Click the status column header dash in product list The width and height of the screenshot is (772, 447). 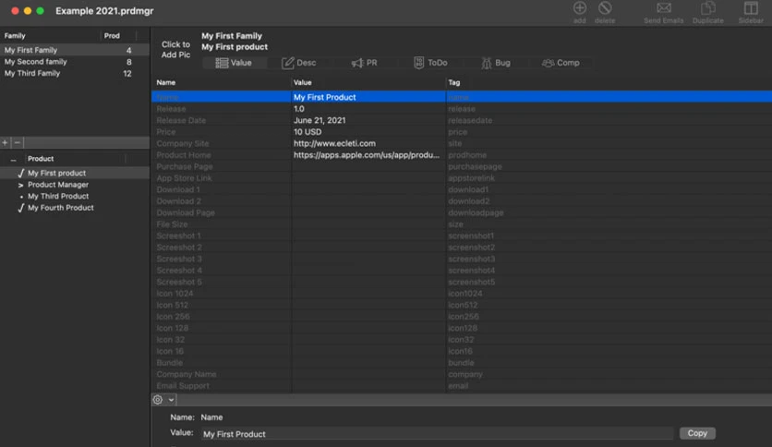[13, 160]
